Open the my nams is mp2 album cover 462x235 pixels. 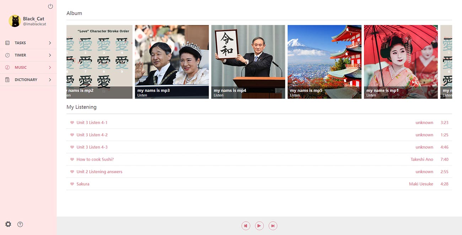click(100, 62)
